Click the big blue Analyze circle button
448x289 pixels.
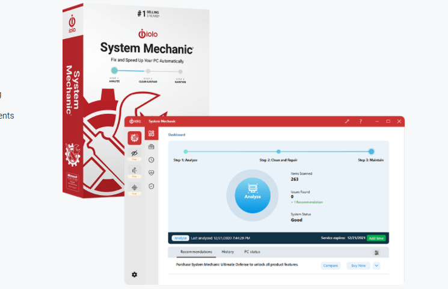pos(253,196)
